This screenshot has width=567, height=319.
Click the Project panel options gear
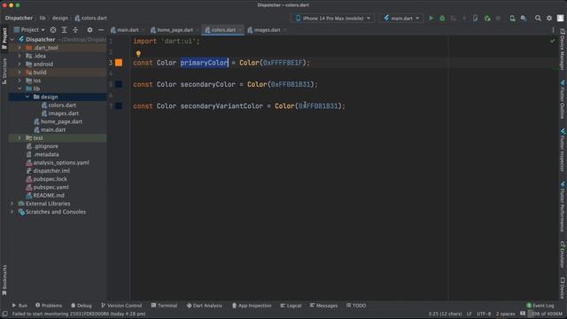pyautogui.click(x=89, y=30)
